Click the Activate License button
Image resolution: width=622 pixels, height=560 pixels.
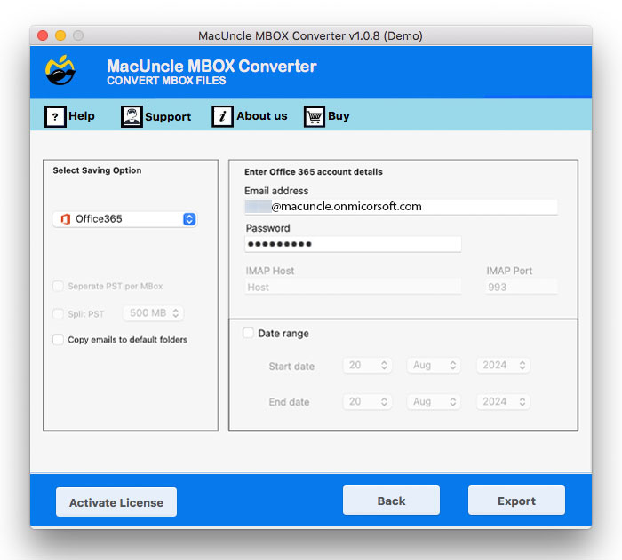(116, 502)
